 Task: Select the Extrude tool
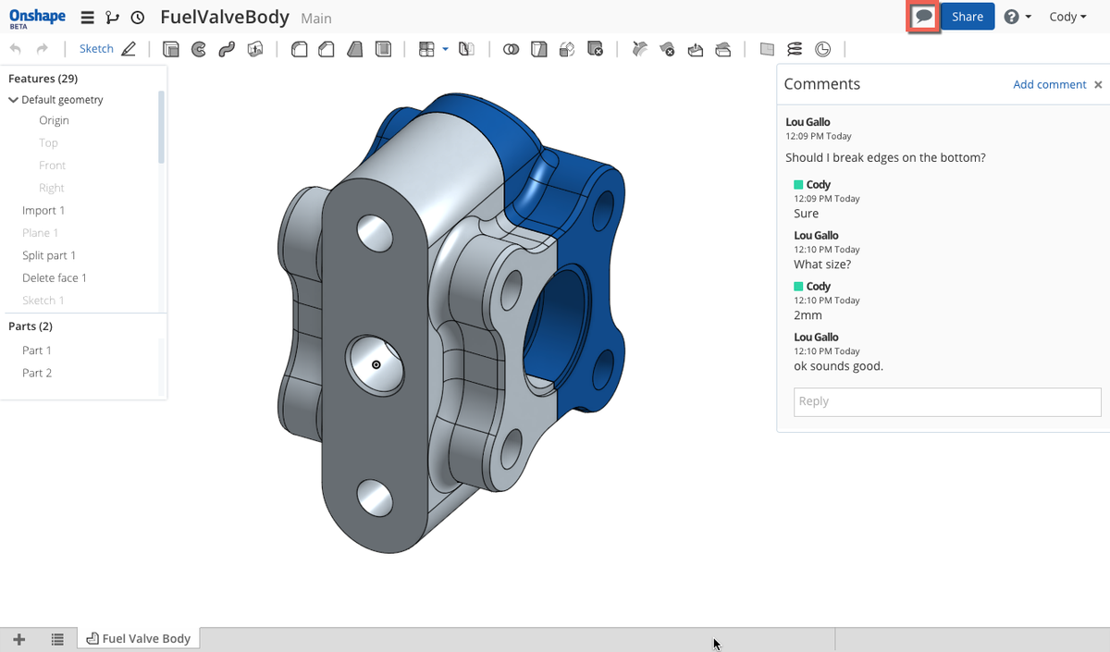[171, 49]
